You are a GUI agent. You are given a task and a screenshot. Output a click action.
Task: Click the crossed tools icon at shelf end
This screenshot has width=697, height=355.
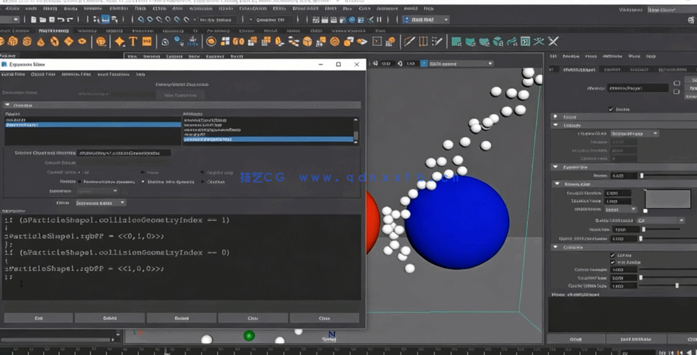click(553, 42)
